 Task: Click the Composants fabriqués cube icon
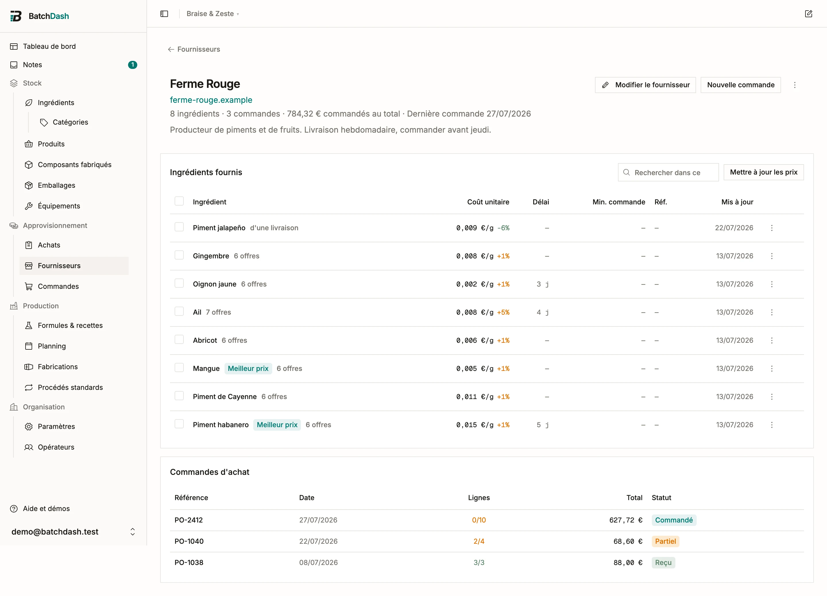[x=29, y=165]
